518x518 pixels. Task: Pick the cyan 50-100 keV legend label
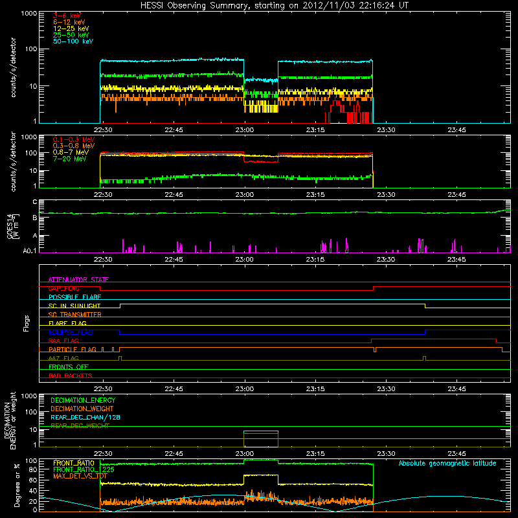coord(73,41)
